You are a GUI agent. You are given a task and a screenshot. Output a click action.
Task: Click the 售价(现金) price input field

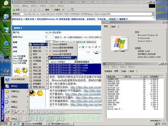[x=50, y=37]
